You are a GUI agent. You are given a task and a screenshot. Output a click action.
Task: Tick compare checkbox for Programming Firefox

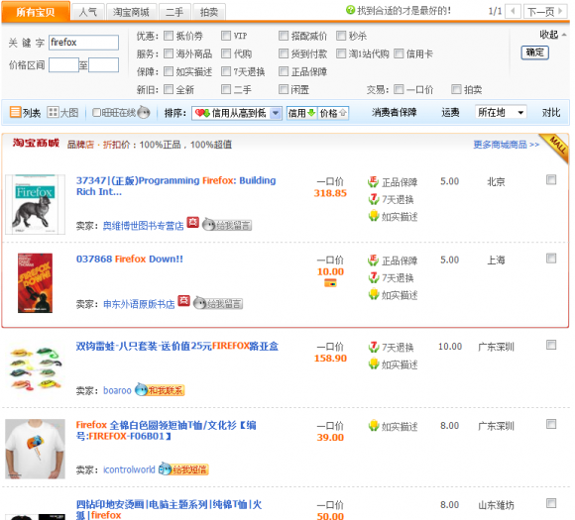[x=551, y=179]
